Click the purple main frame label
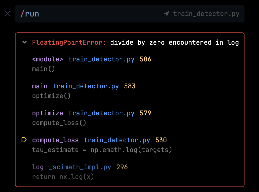 pyautogui.click(x=40, y=86)
